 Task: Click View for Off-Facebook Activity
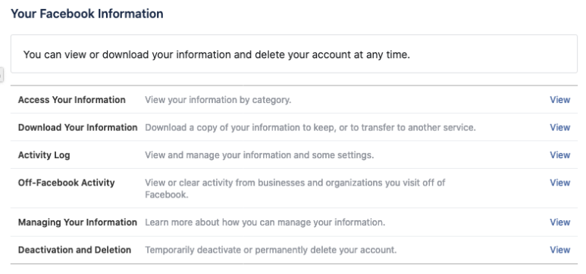click(x=559, y=182)
